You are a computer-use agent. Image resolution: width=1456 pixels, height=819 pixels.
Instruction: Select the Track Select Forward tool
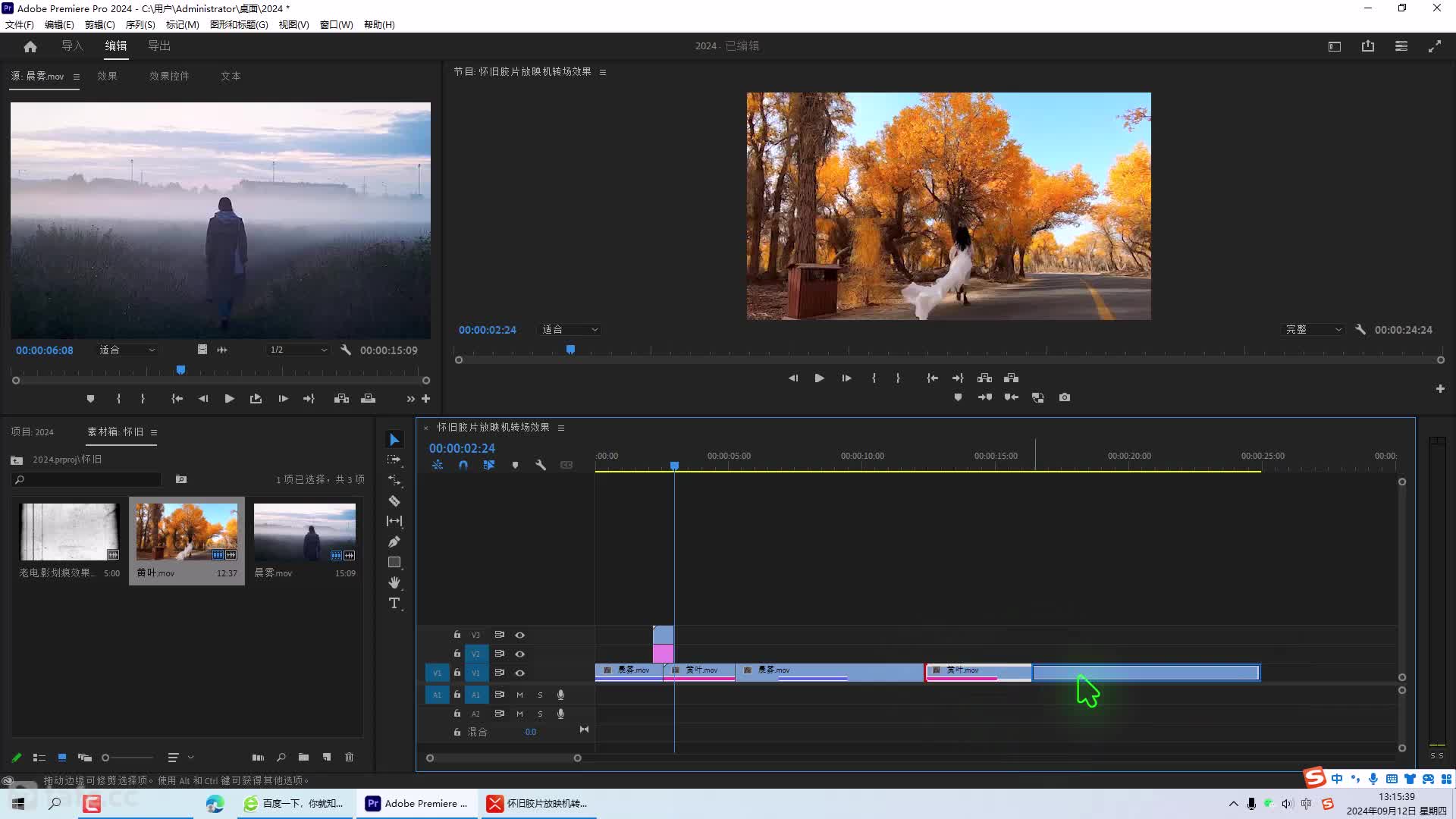[x=394, y=460]
